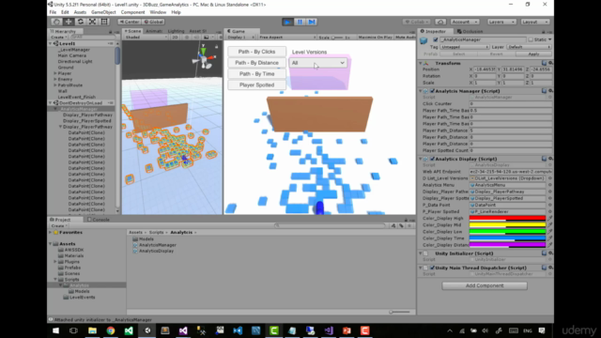Toggle Maximize On Play
The width and height of the screenshot is (601, 338).
pyautogui.click(x=375, y=38)
